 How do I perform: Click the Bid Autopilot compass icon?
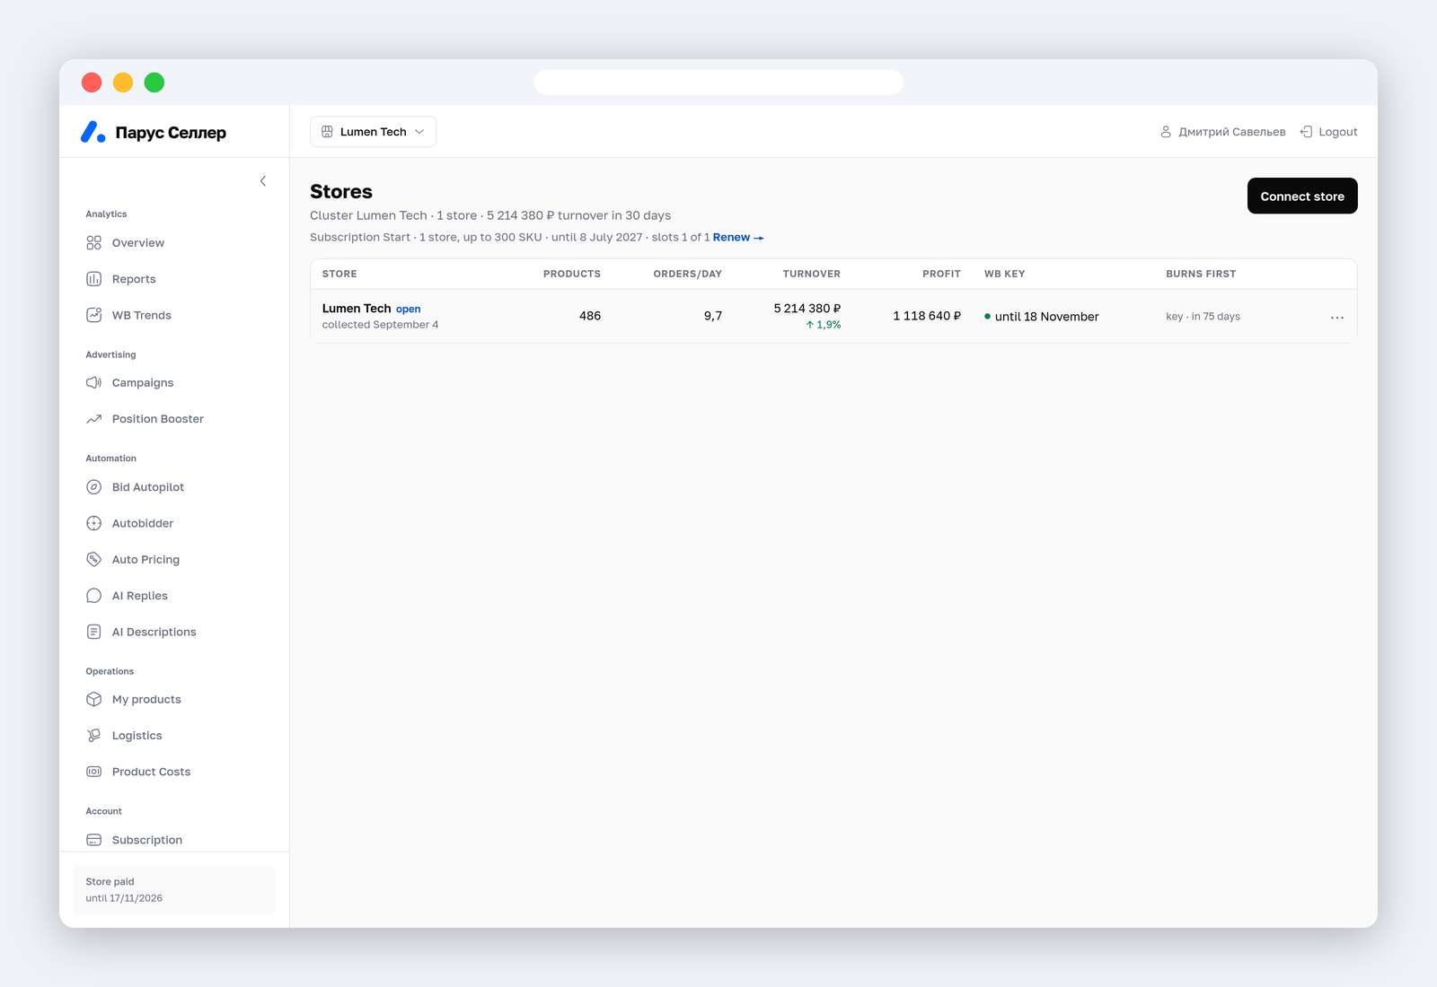point(93,487)
